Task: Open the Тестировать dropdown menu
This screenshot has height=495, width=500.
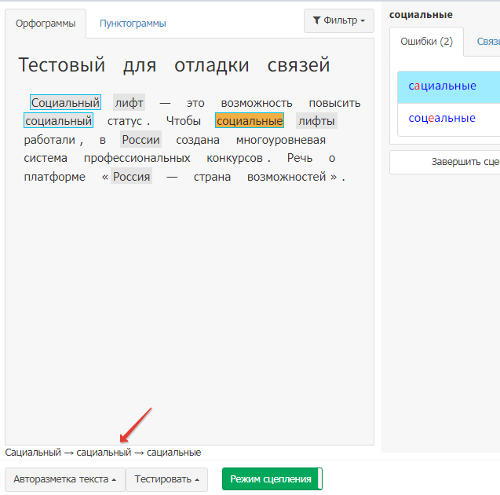Action: [x=166, y=479]
